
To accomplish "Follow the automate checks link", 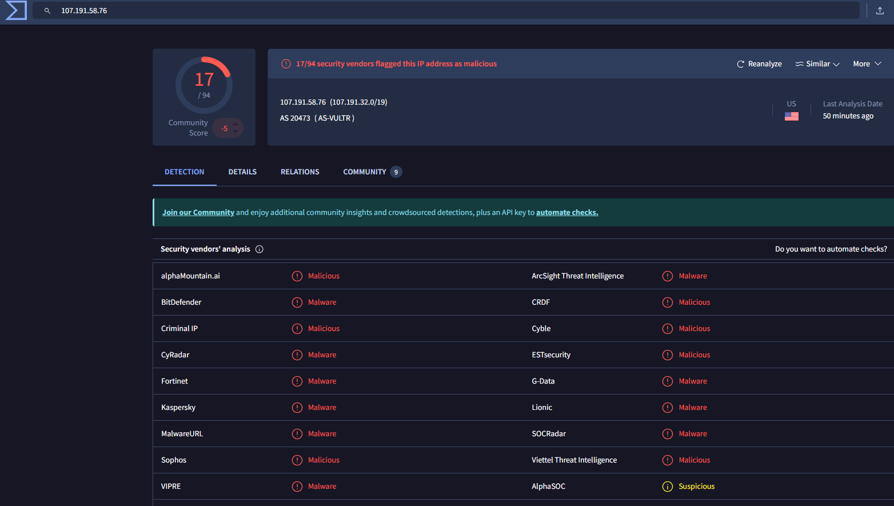I will [567, 213].
